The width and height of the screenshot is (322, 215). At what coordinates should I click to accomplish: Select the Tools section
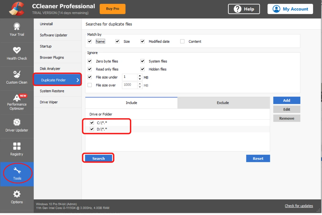coord(17,174)
